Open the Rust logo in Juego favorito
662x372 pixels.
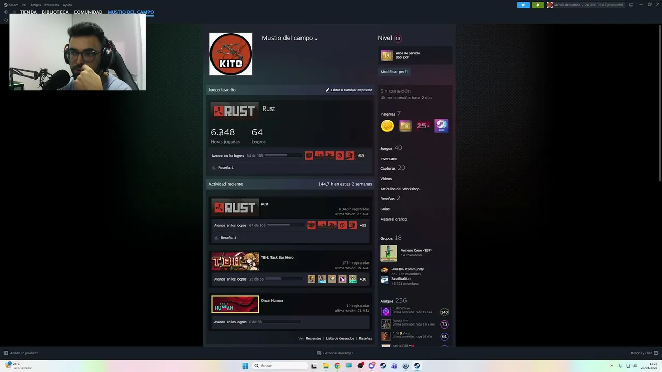click(x=234, y=111)
